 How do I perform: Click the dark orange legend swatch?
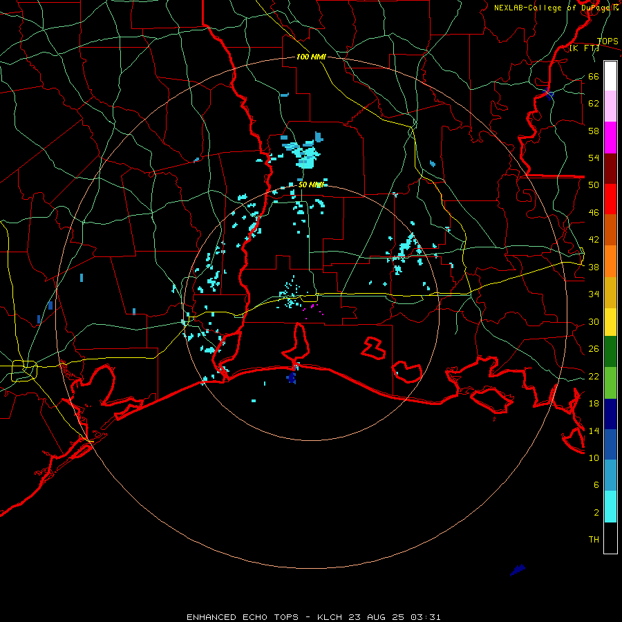click(x=610, y=230)
